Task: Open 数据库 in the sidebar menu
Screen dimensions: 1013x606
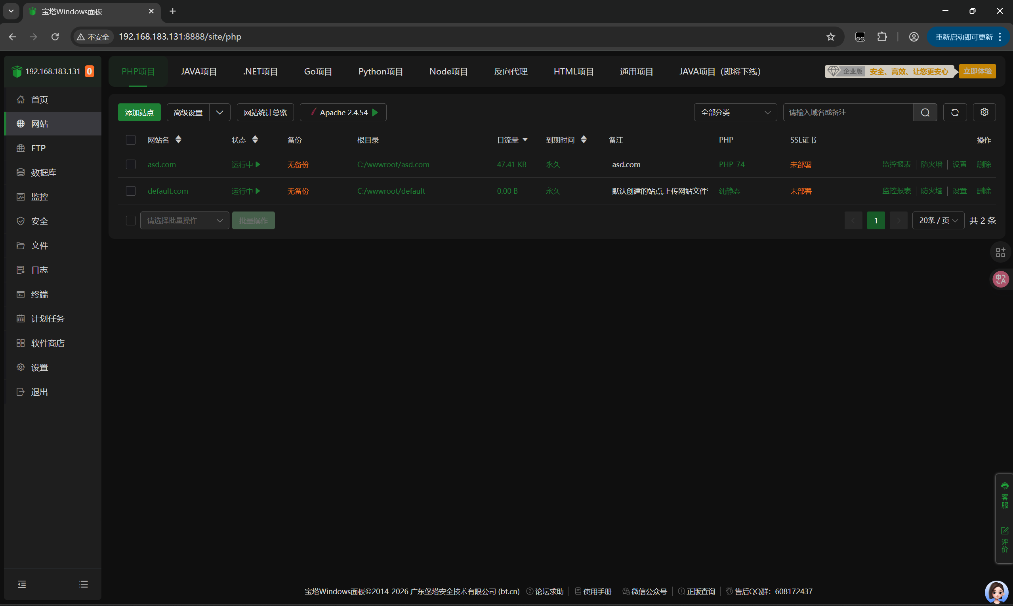Action: point(44,172)
